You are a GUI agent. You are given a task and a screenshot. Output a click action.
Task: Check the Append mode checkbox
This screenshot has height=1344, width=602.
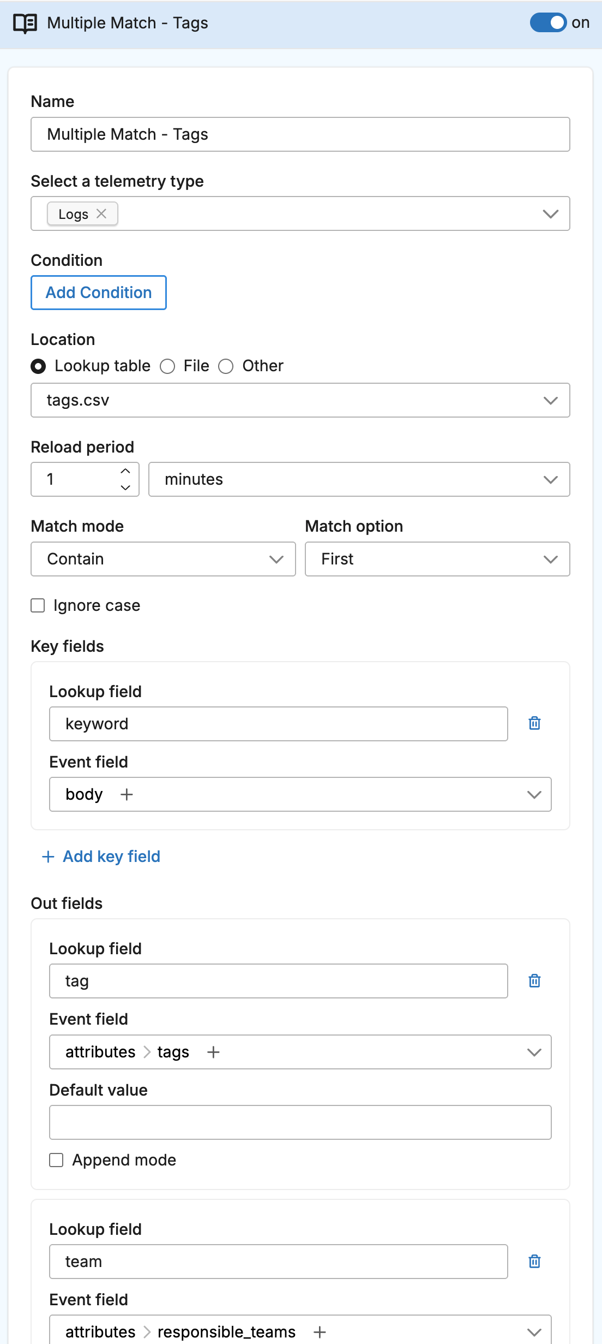pos(56,1160)
